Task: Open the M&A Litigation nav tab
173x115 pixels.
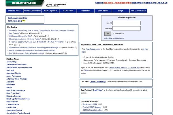Action: pyautogui.click(x=50, y=11)
